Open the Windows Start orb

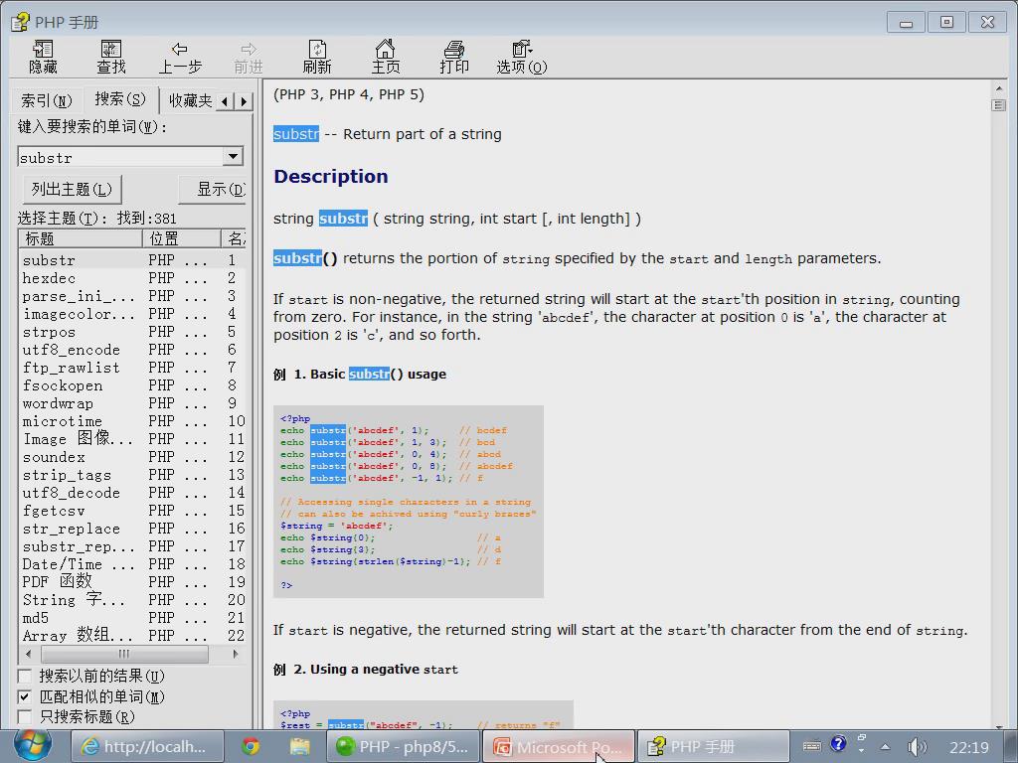[x=33, y=746]
